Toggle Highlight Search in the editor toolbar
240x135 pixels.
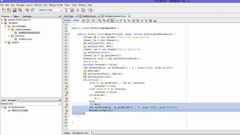click(x=112, y=21)
